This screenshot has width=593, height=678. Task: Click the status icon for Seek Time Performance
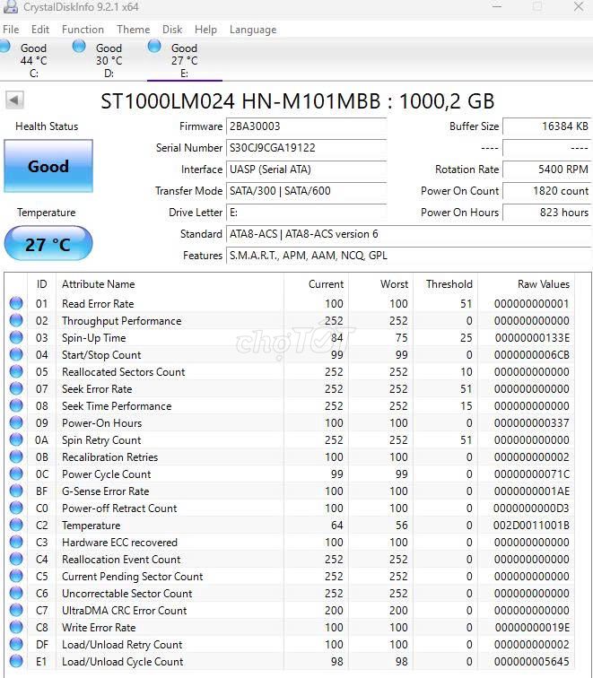(x=16, y=405)
